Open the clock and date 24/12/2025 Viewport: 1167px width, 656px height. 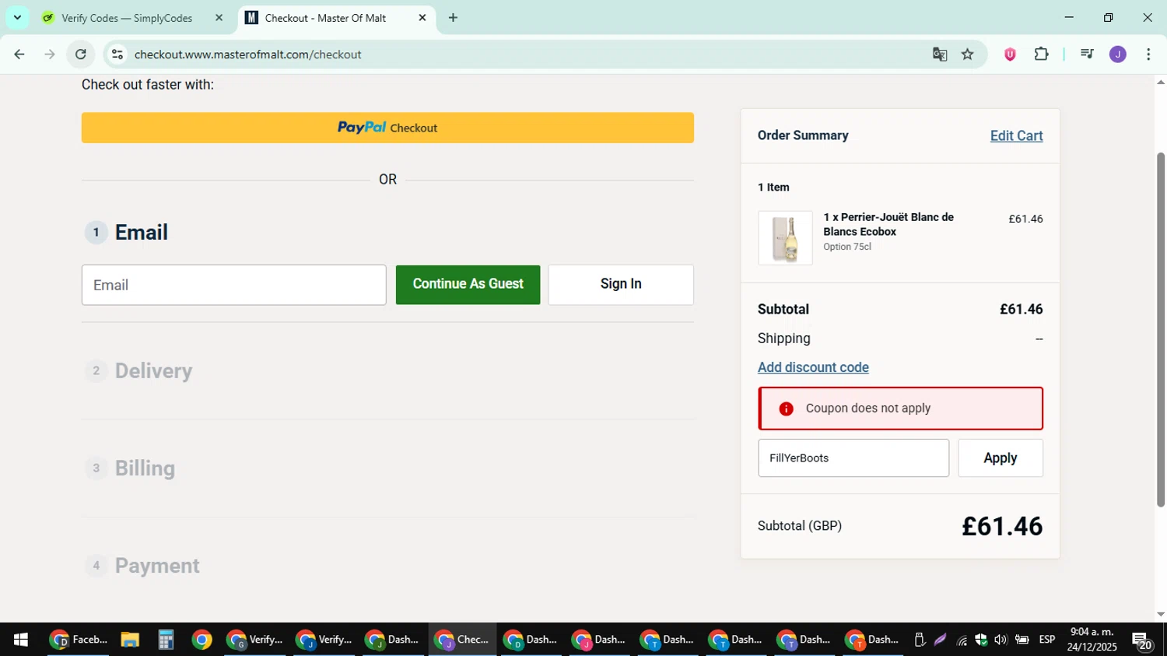point(1092,640)
